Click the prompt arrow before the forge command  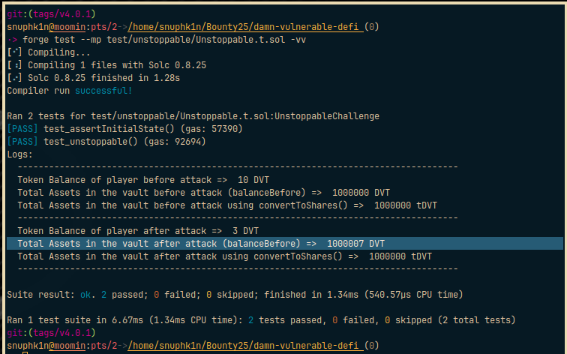pyautogui.click(x=13, y=39)
